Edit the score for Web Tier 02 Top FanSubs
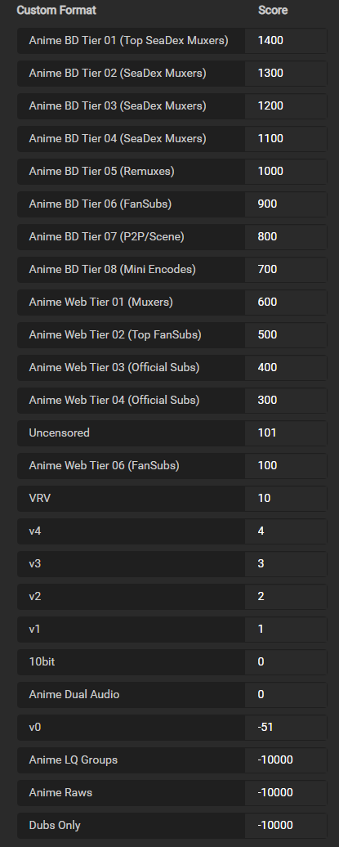The width and height of the screenshot is (339, 847). [x=286, y=334]
